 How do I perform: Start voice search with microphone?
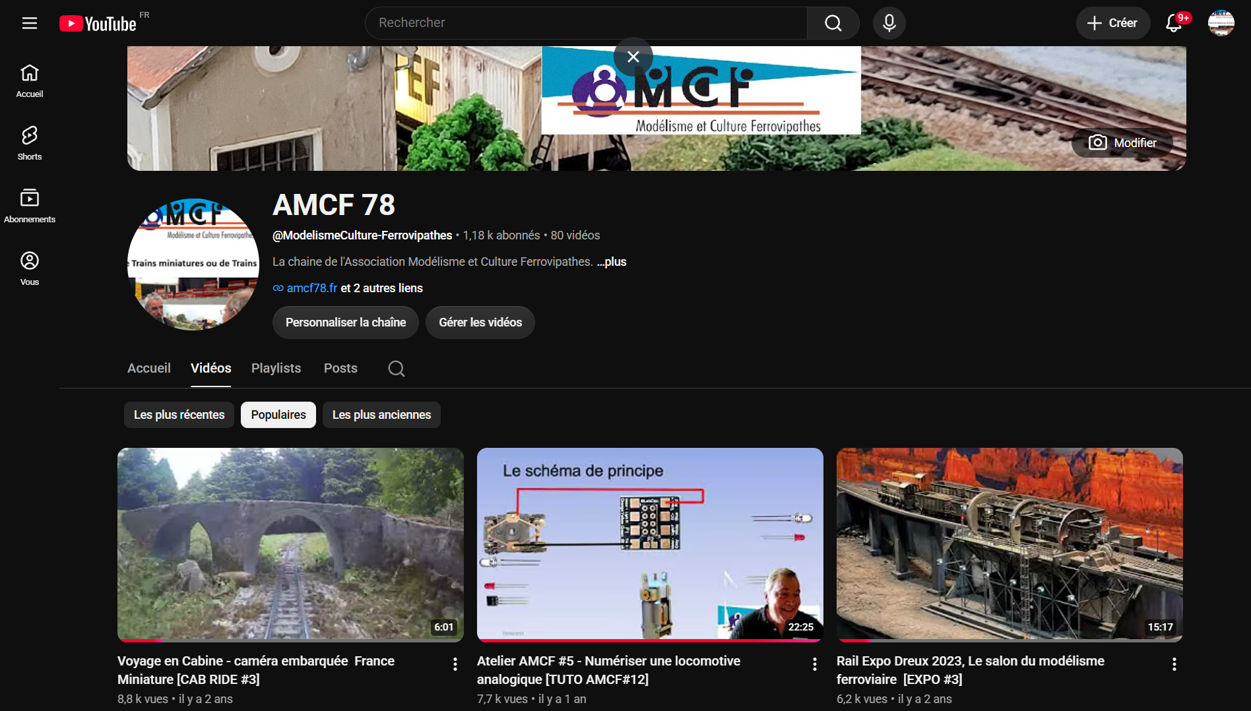889,23
